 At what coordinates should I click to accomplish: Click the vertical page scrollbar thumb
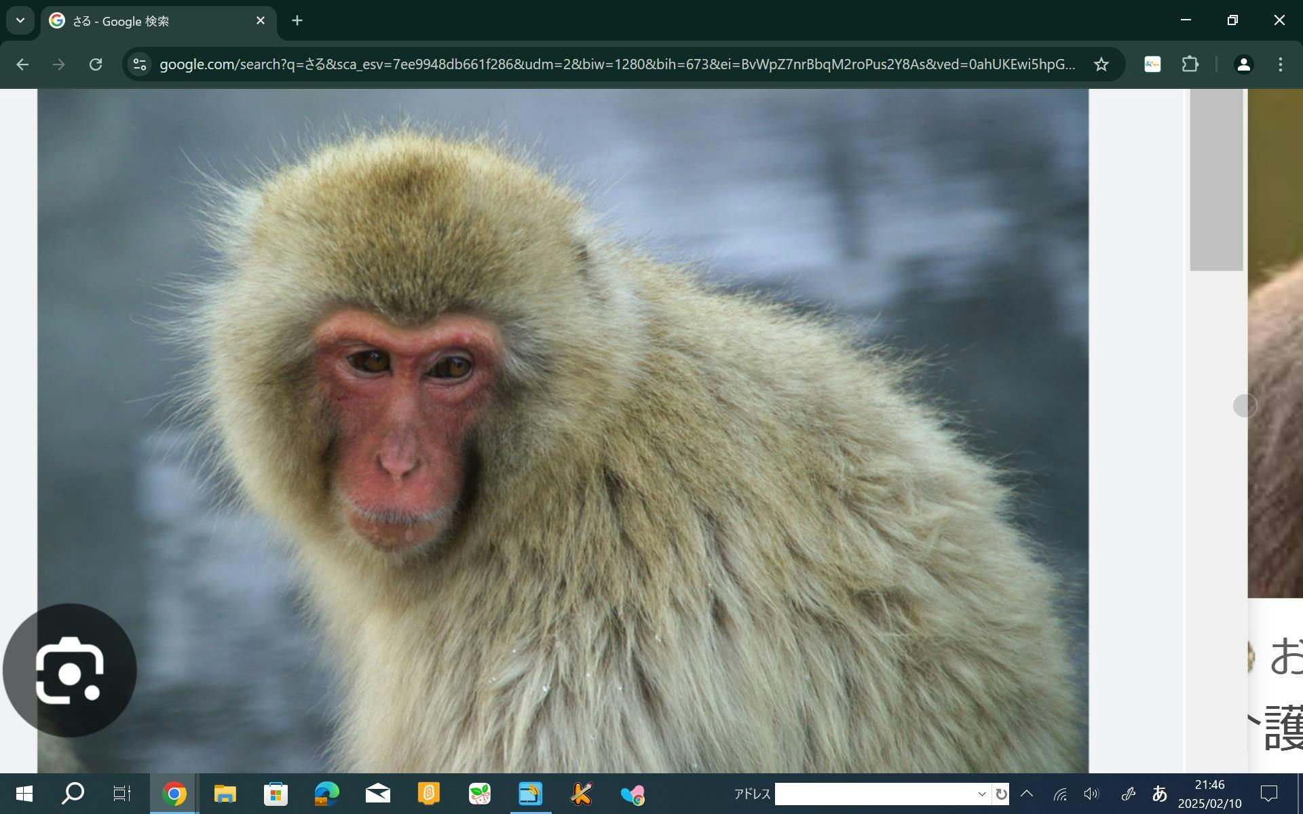[1215, 180]
